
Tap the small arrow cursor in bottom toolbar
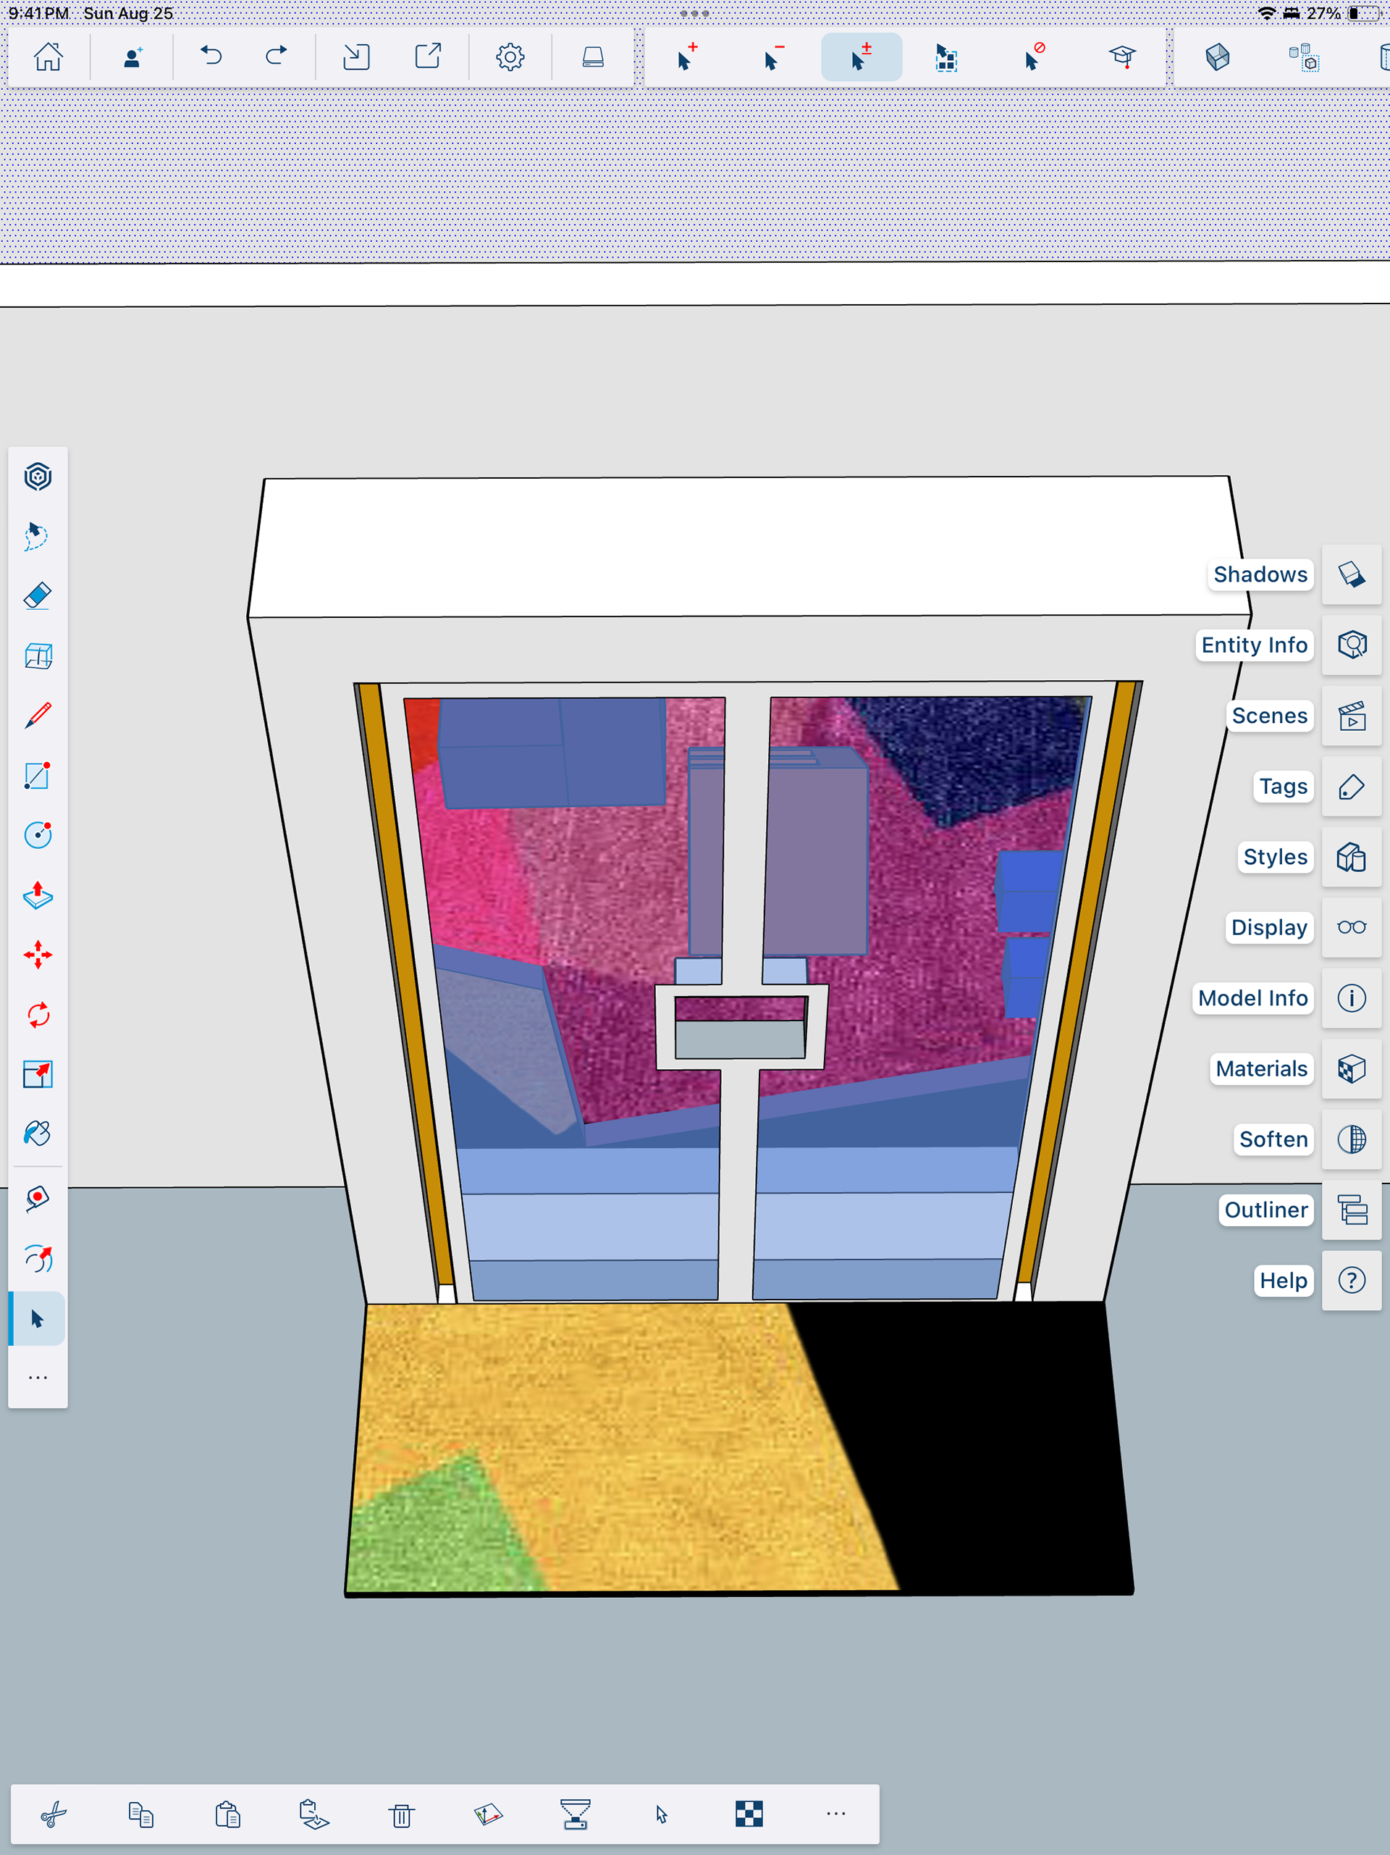662,1814
